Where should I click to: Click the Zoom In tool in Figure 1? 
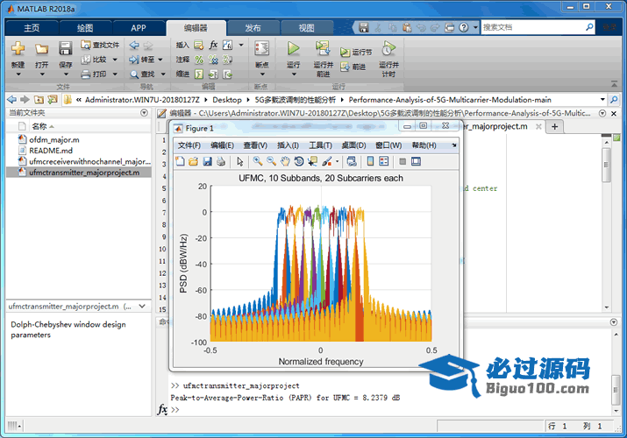click(x=258, y=161)
